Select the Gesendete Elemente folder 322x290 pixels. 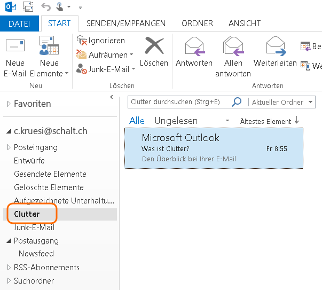pos(50,174)
